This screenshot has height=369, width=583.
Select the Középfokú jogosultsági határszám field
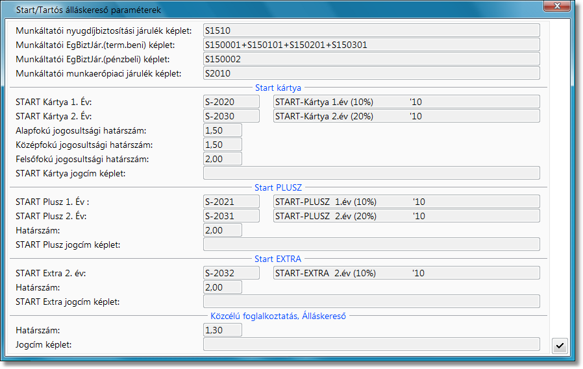[x=223, y=145]
